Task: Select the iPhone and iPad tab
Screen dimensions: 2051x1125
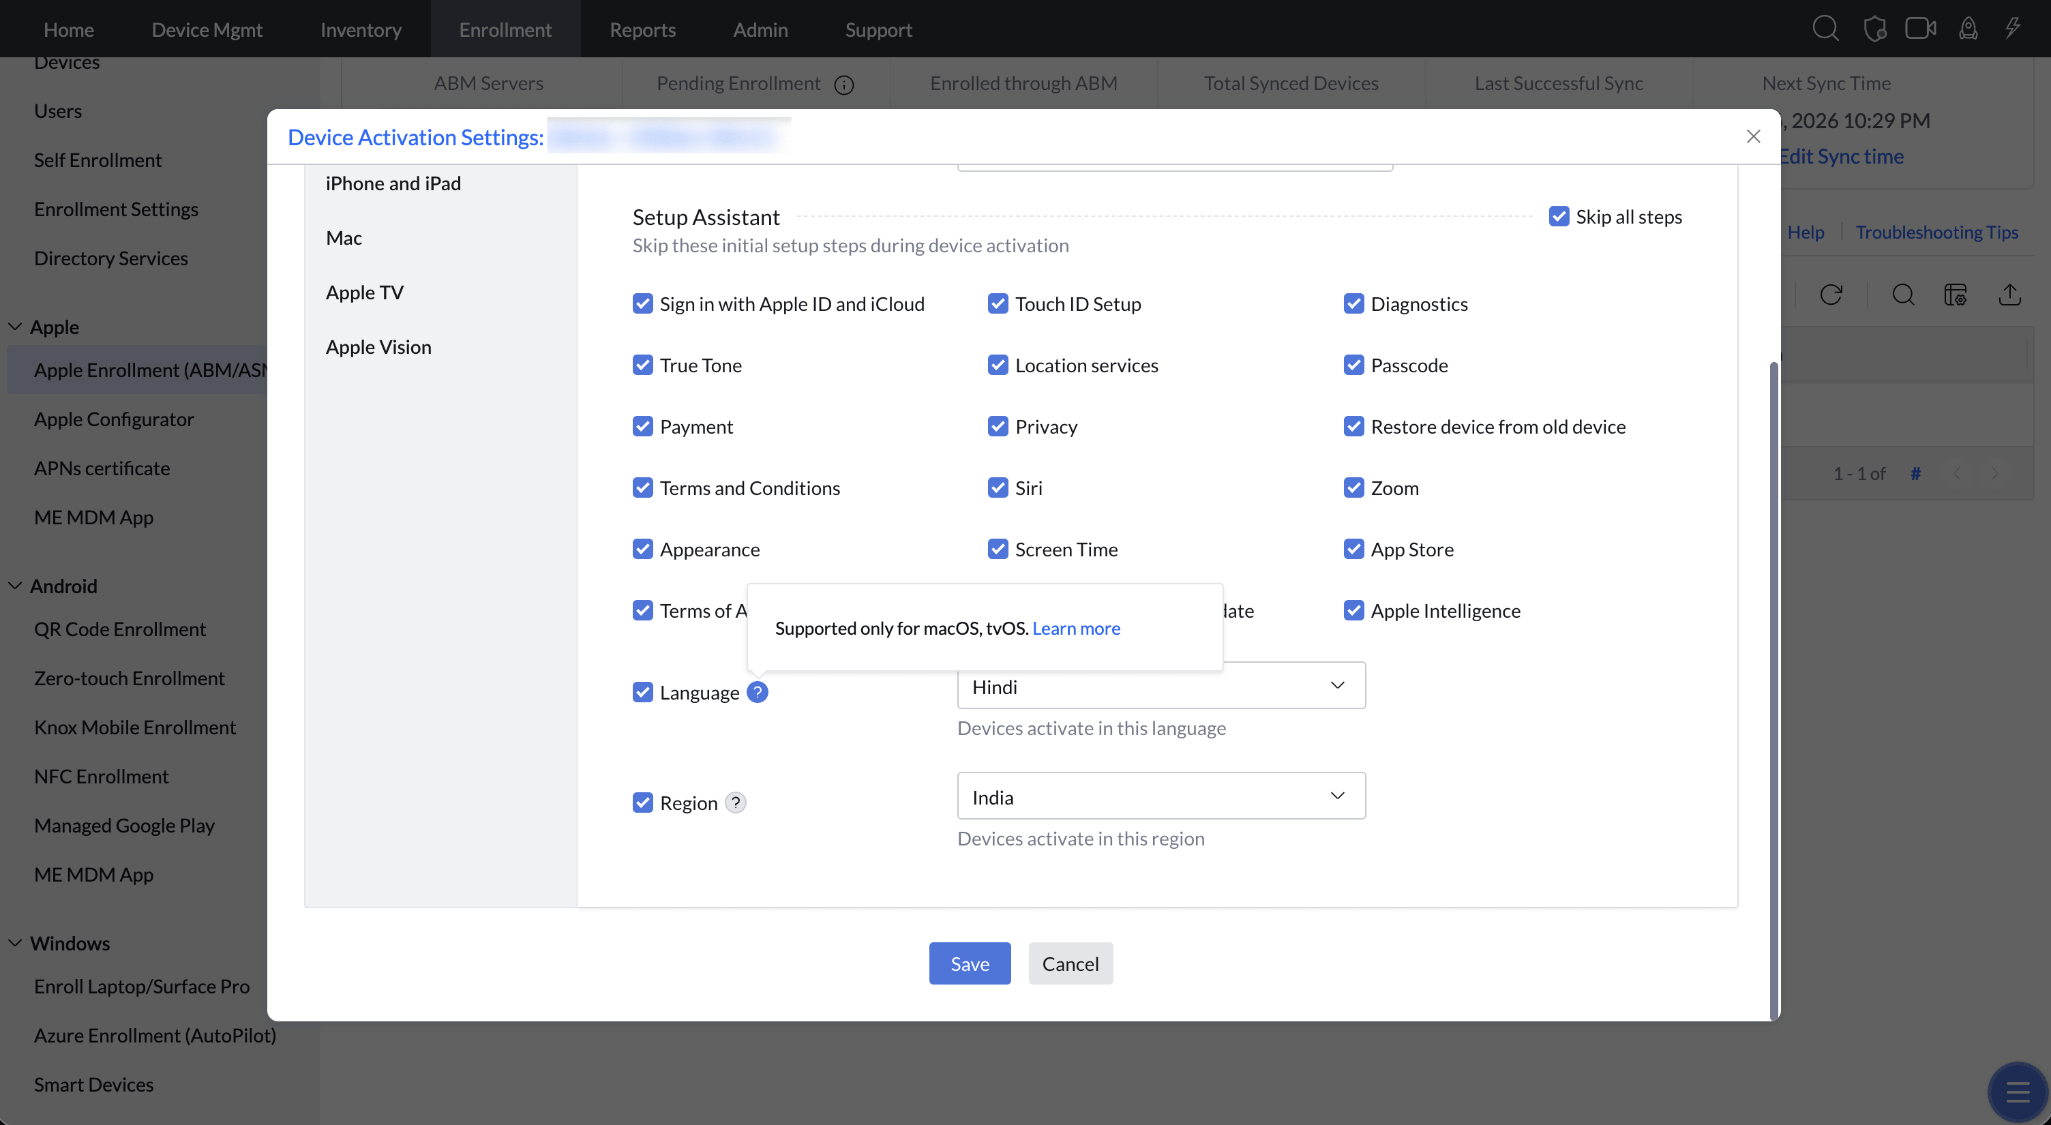Action: 393,183
